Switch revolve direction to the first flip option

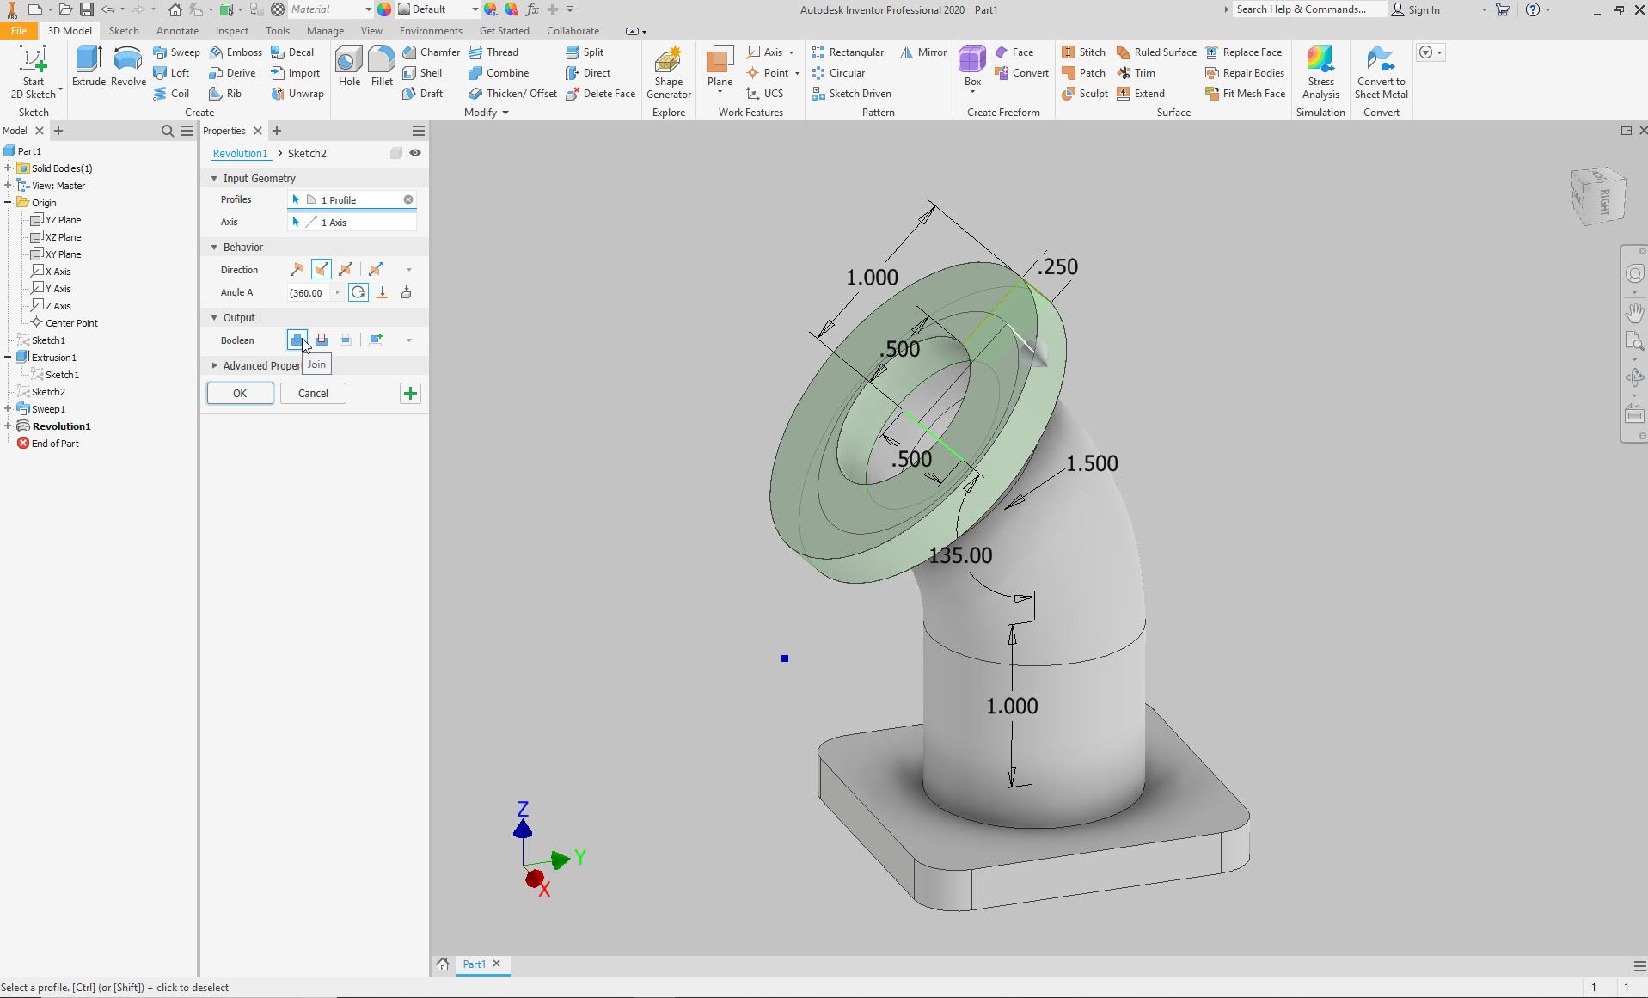(x=295, y=269)
